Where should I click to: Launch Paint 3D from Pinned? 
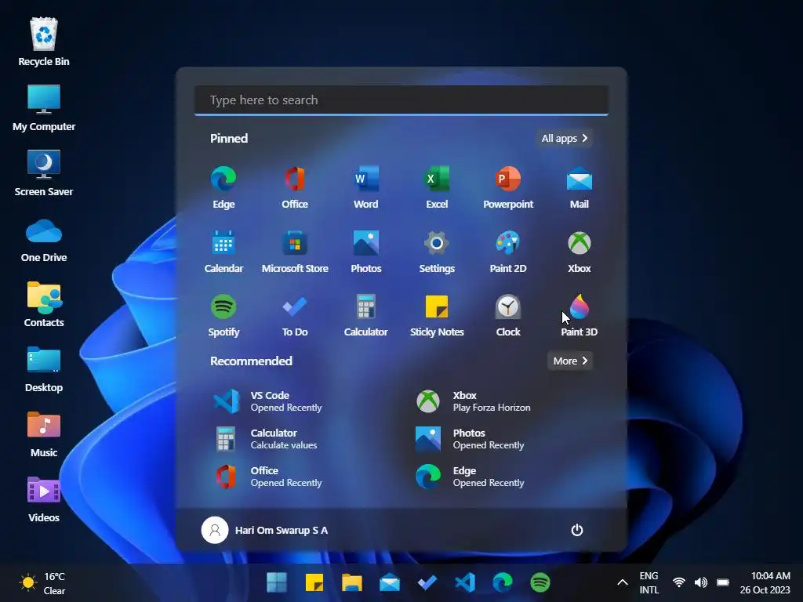(580, 315)
